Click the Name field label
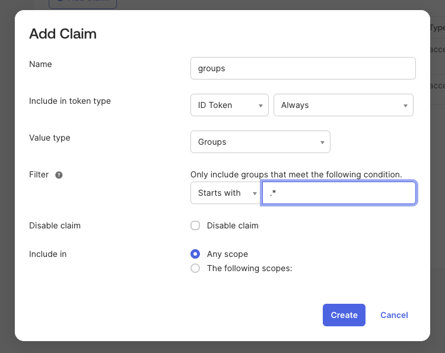 coord(40,64)
